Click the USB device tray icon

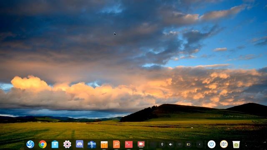coord(162,145)
